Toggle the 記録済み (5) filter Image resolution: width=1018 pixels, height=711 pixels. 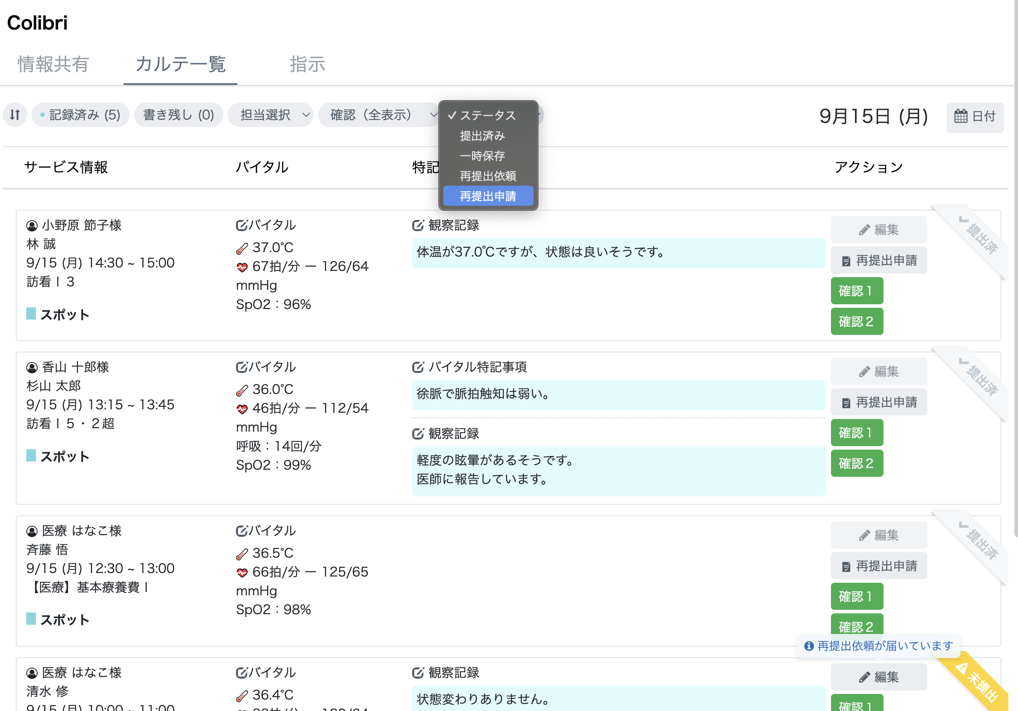(x=80, y=115)
